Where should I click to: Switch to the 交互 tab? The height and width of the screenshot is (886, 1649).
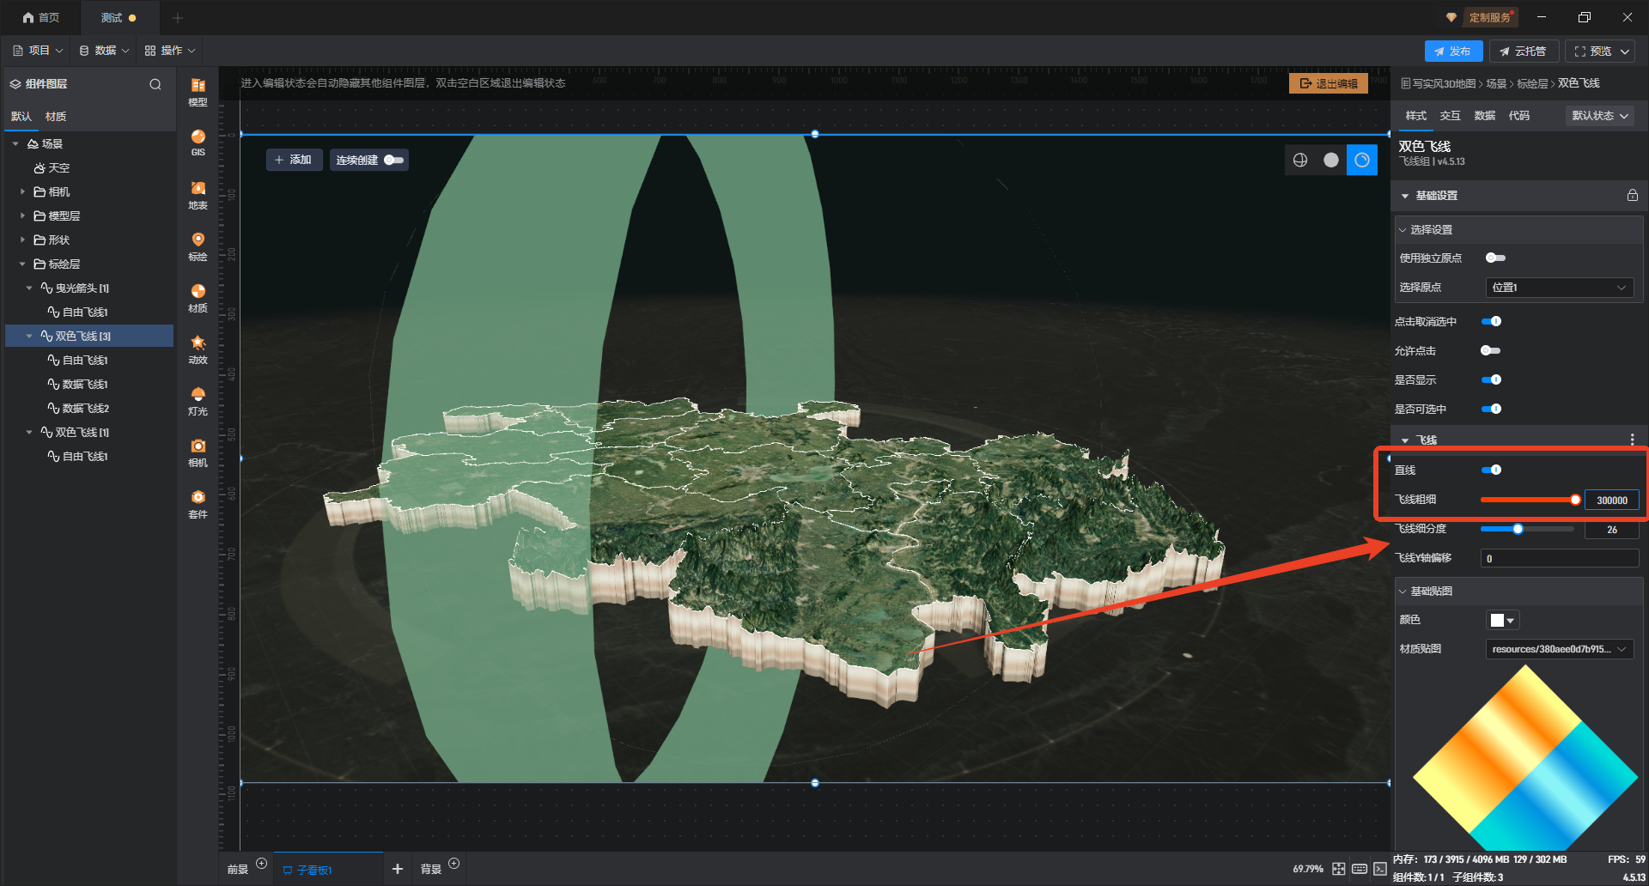coord(1450,116)
